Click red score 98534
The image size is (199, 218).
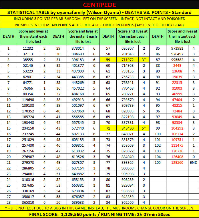pyautogui.click(x=177, y=122)
